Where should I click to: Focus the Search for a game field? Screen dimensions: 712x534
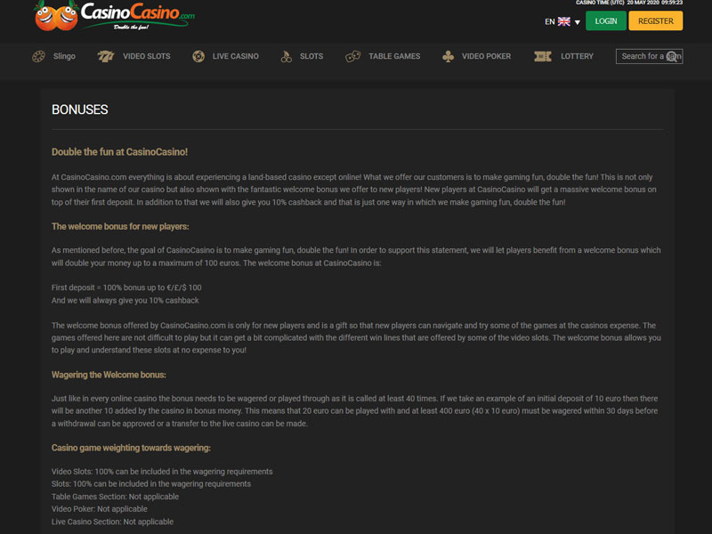(649, 56)
